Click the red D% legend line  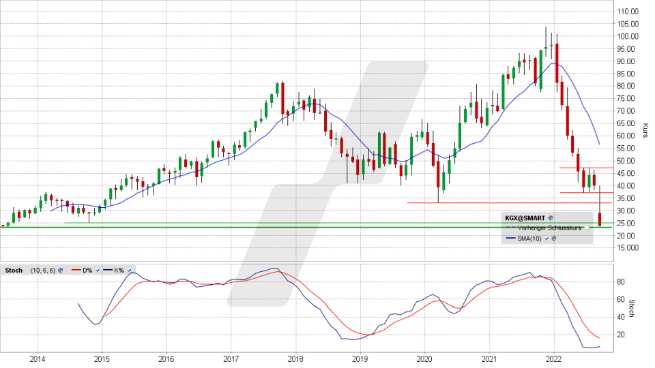coord(76,270)
